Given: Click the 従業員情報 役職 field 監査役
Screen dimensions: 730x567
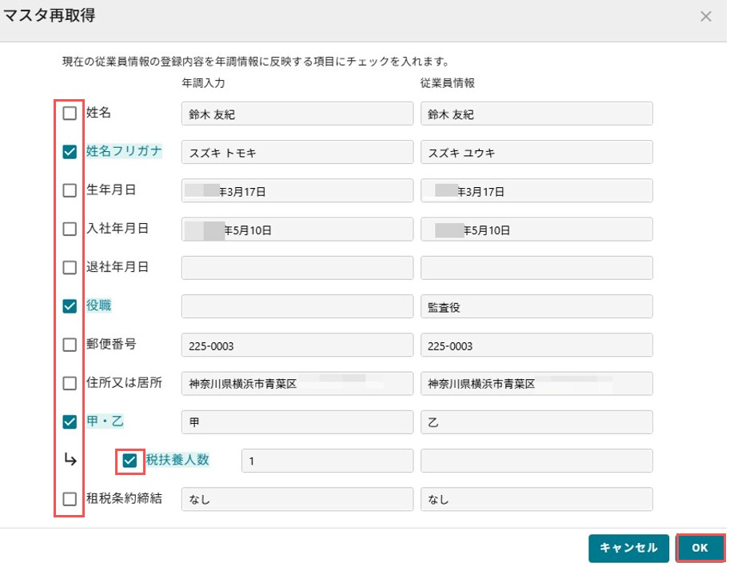Looking at the screenshot, I should pyautogui.click(x=537, y=307).
